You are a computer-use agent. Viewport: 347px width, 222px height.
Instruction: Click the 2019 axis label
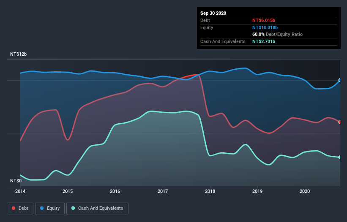[x=257, y=191]
